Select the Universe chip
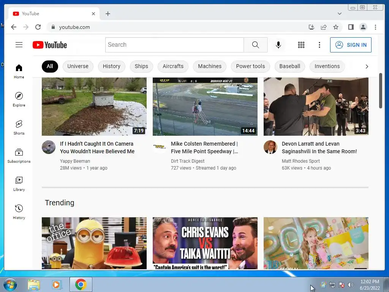The width and height of the screenshot is (389, 292). [x=78, y=66]
